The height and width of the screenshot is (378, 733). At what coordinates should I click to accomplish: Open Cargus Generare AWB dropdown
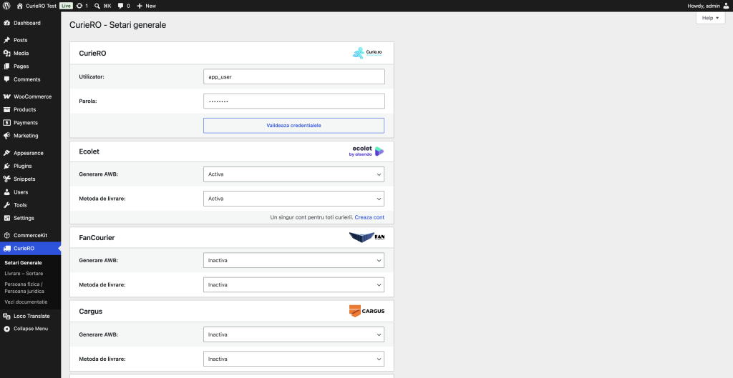[293, 334]
